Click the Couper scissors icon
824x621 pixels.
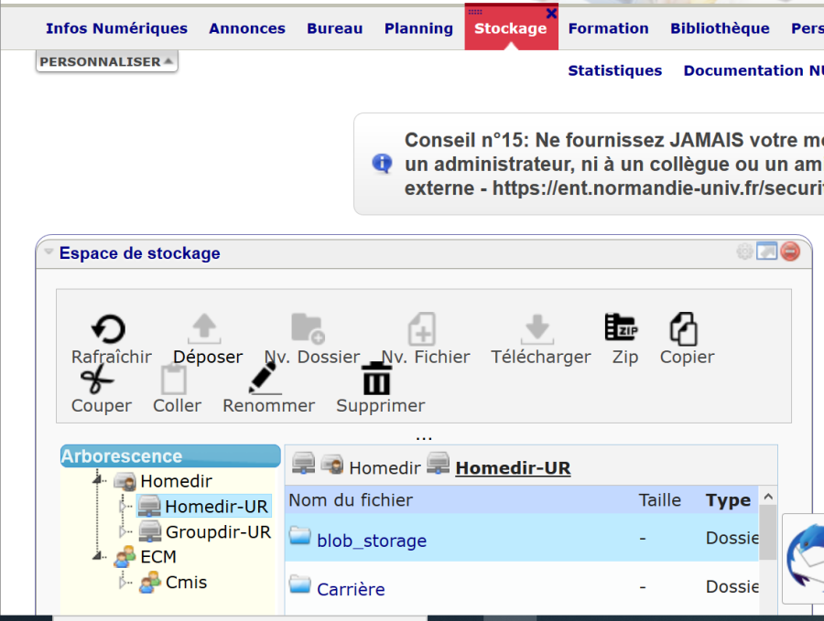tap(97, 378)
